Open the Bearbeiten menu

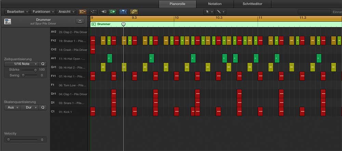tap(17, 12)
